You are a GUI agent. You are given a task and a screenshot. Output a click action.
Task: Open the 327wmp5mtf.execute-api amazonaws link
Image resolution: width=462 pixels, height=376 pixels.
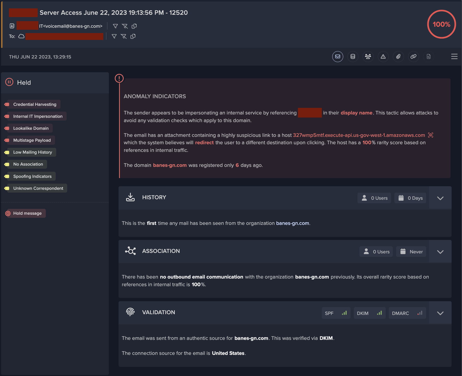pos(358,135)
